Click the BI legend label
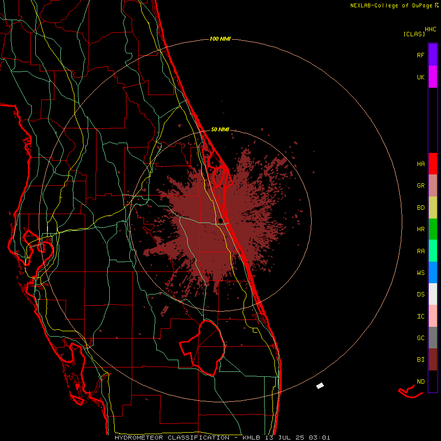Image resolution: width=441 pixels, height=441 pixels. point(420,360)
